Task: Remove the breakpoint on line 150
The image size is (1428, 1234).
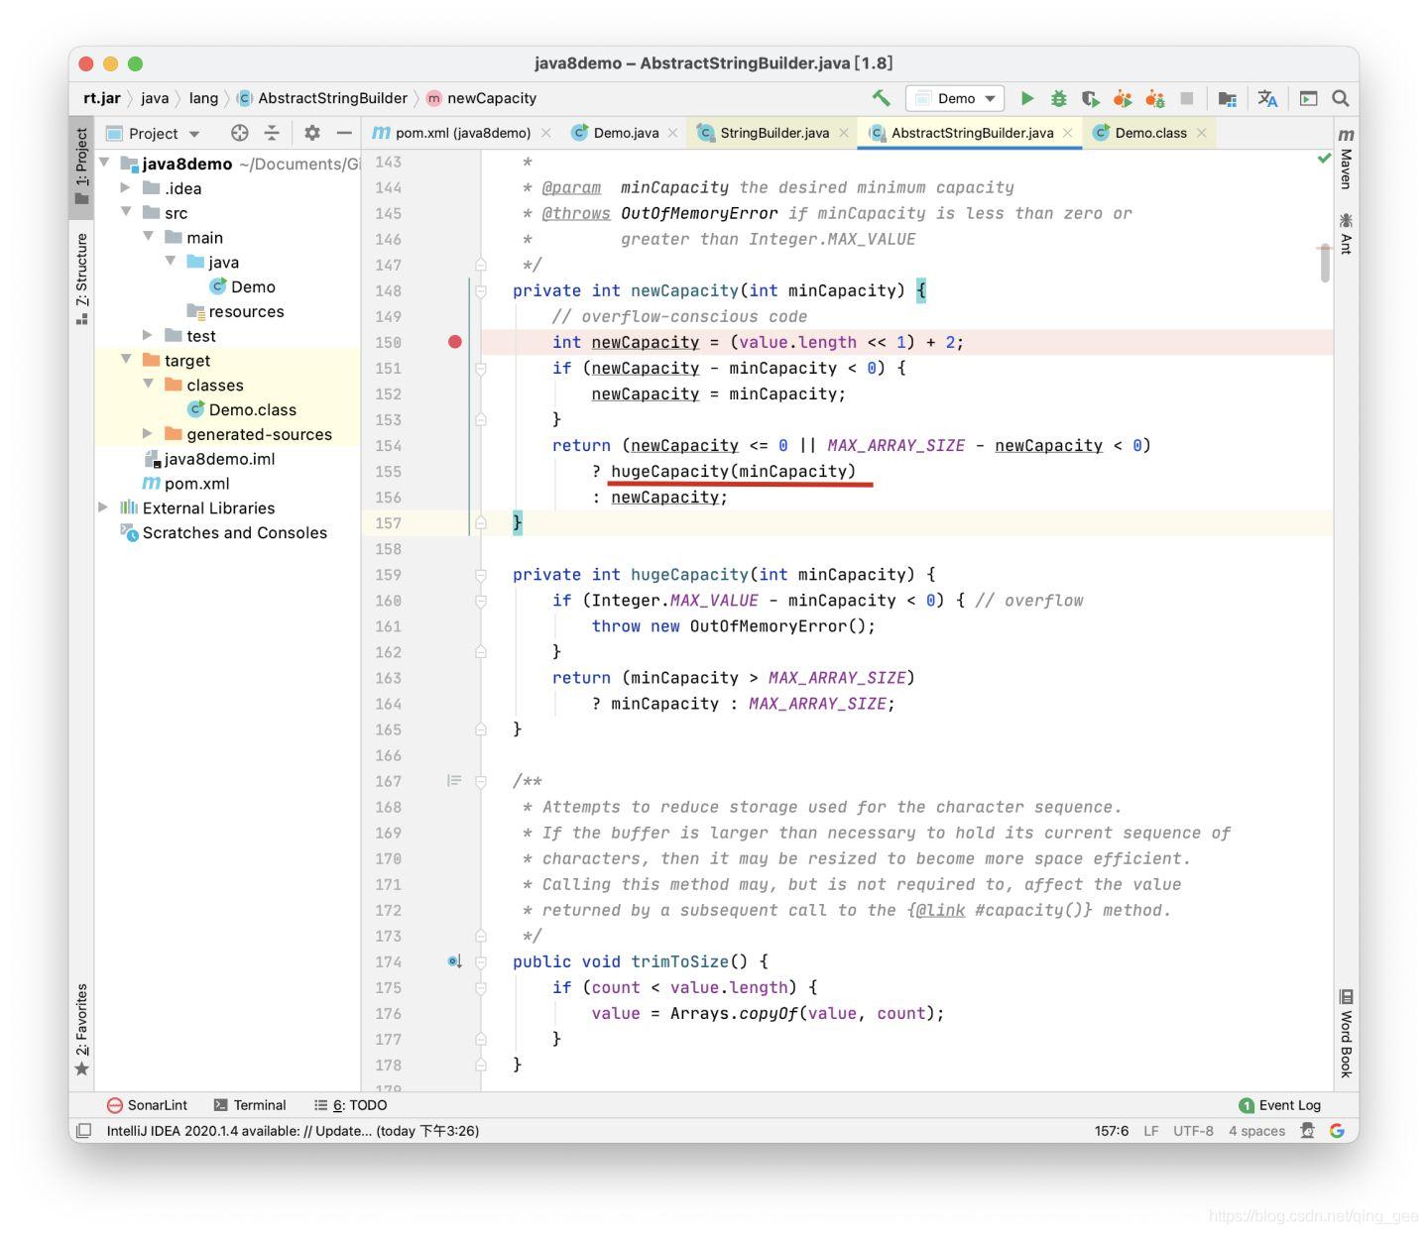Action: (454, 342)
